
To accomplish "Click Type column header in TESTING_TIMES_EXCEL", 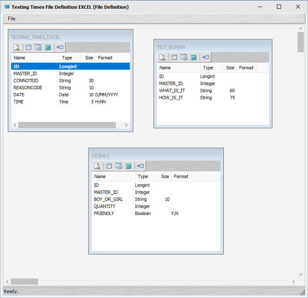I will click(70, 58).
